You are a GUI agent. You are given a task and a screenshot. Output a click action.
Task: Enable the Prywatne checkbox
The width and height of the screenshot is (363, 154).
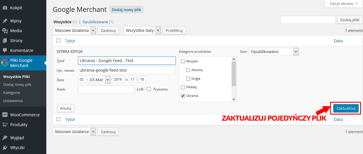point(149,89)
